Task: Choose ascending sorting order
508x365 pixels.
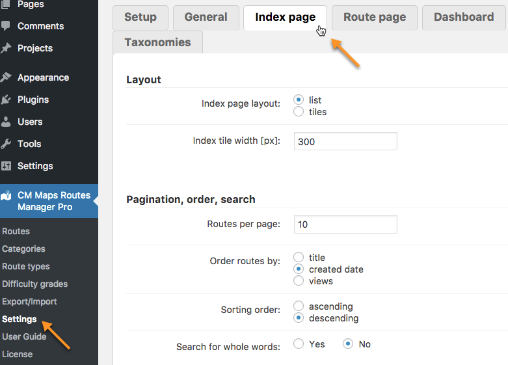Action: click(299, 306)
